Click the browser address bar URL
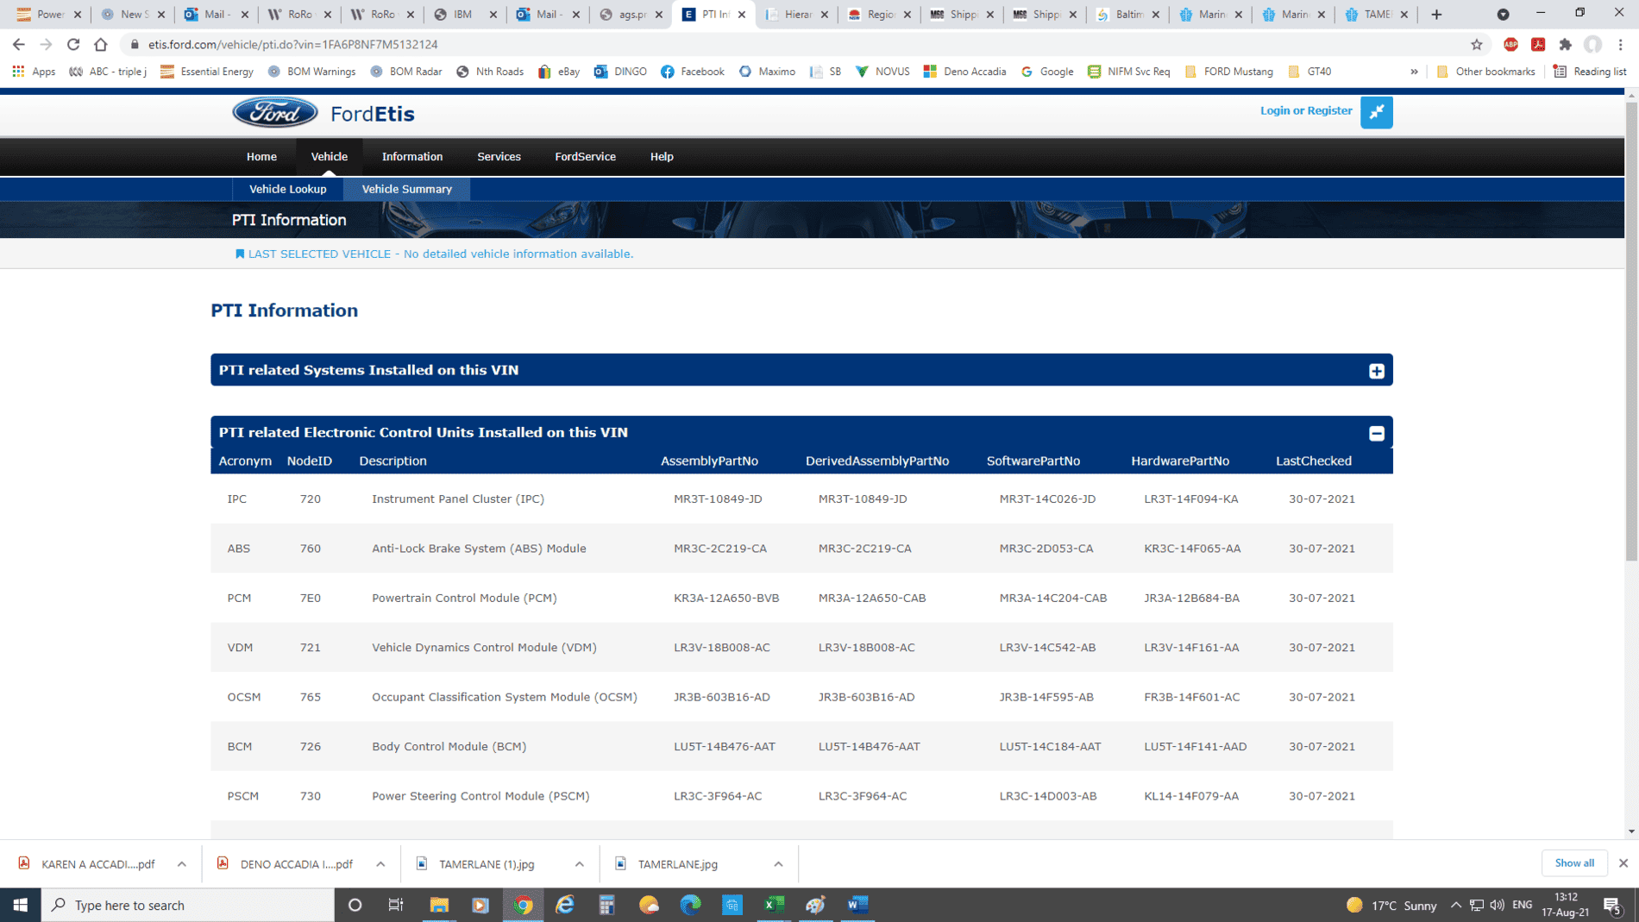The image size is (1639, 922). (x=292, y=44)
